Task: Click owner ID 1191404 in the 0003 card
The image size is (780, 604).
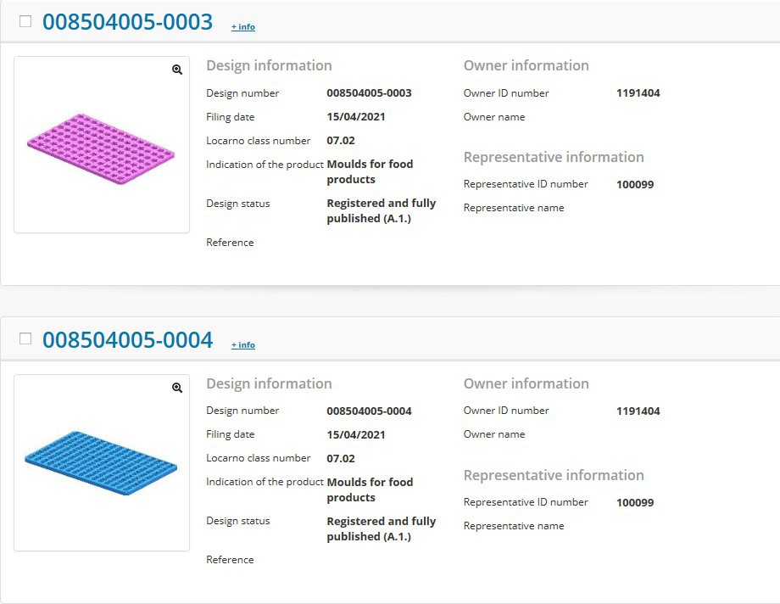Action: [638, 93]
